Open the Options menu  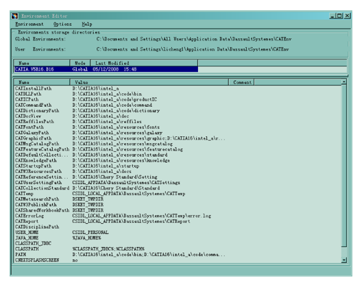coord(62,24)
